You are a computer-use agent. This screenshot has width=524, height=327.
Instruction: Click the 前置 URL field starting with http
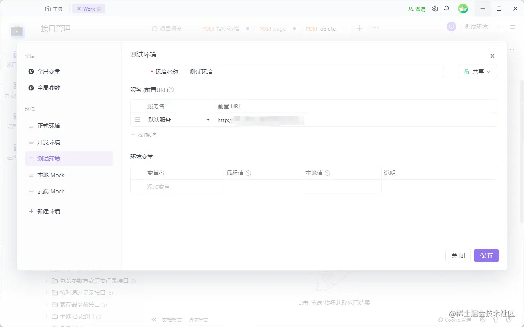coord(356,120)
